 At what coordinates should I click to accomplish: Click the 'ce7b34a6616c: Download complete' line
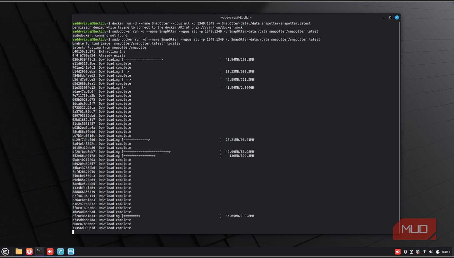[102, 136]
